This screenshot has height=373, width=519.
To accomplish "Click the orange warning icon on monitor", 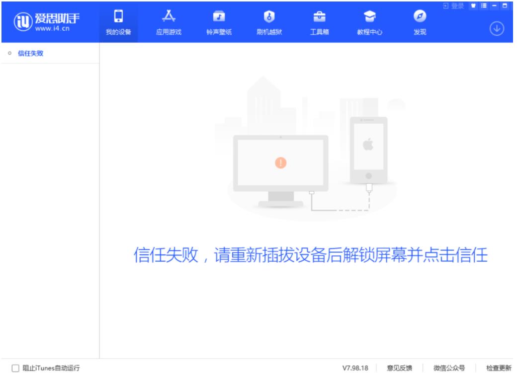I will [x=281, y=162].
